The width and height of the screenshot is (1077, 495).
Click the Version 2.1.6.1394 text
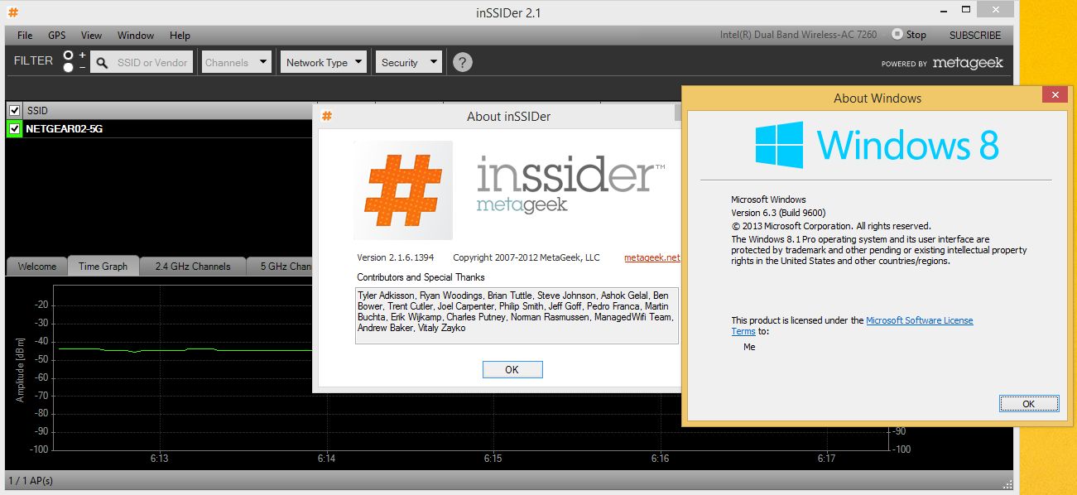coord(396,257)
